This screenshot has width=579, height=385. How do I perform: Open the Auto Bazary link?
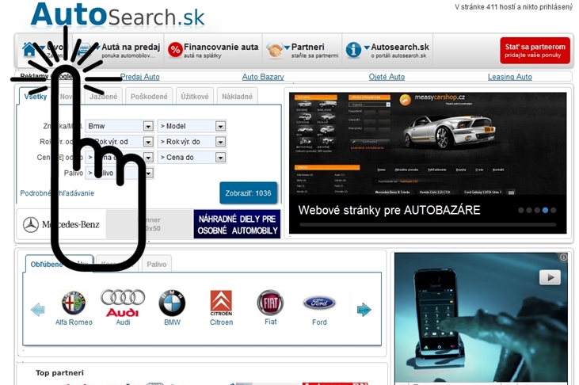pos(263,77)
